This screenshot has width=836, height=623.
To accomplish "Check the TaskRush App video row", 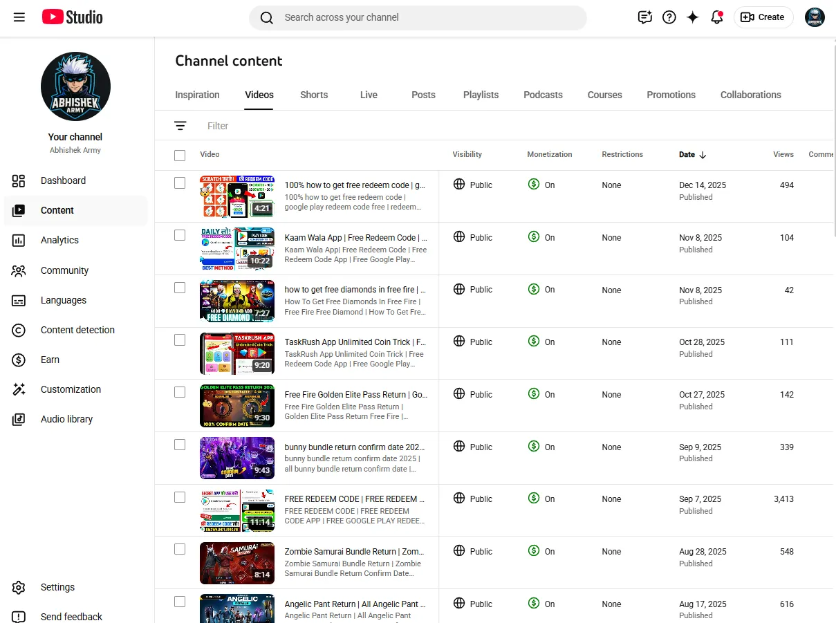I will 180,340.
